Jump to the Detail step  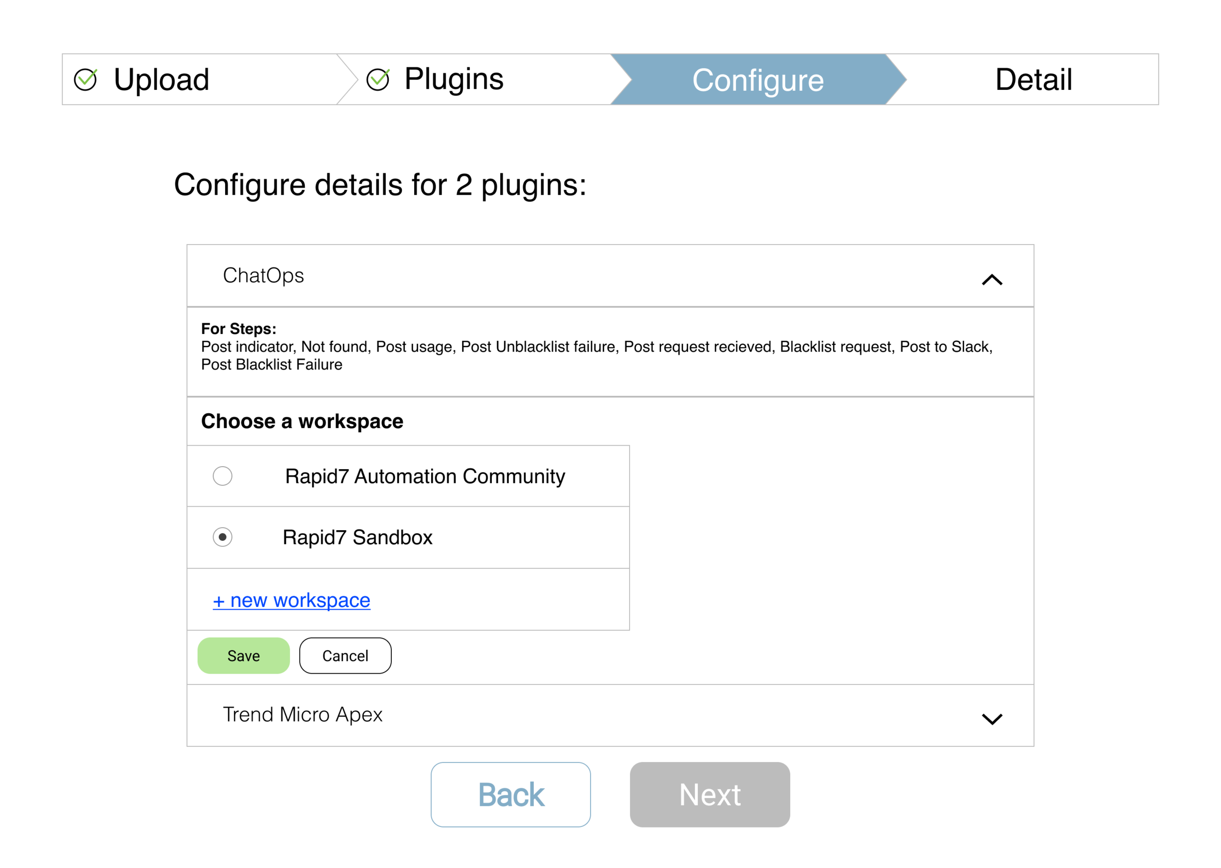pyautogui.click(x=1033, y=79)
